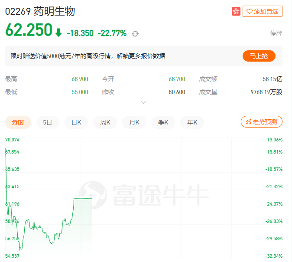Click the 成交量 value 9768.19万股
This screenshot has height=262, width=292.
pos(266,92)
